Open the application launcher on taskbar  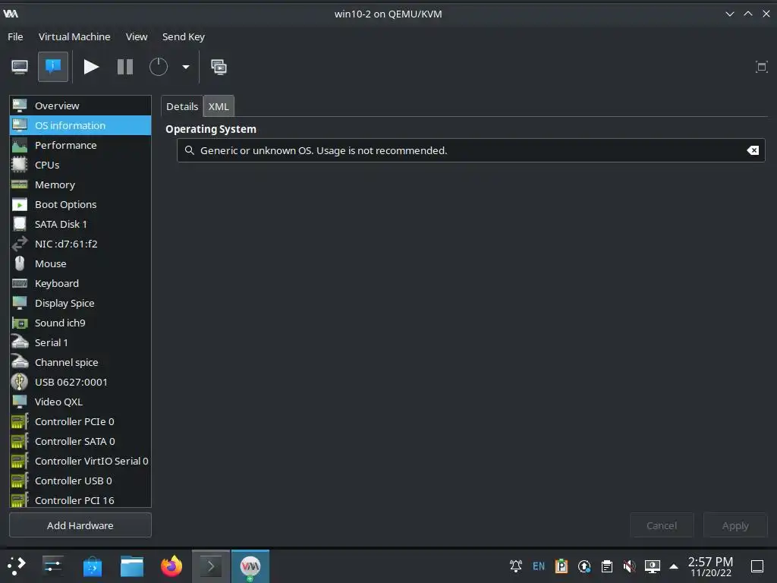(17, 566)
